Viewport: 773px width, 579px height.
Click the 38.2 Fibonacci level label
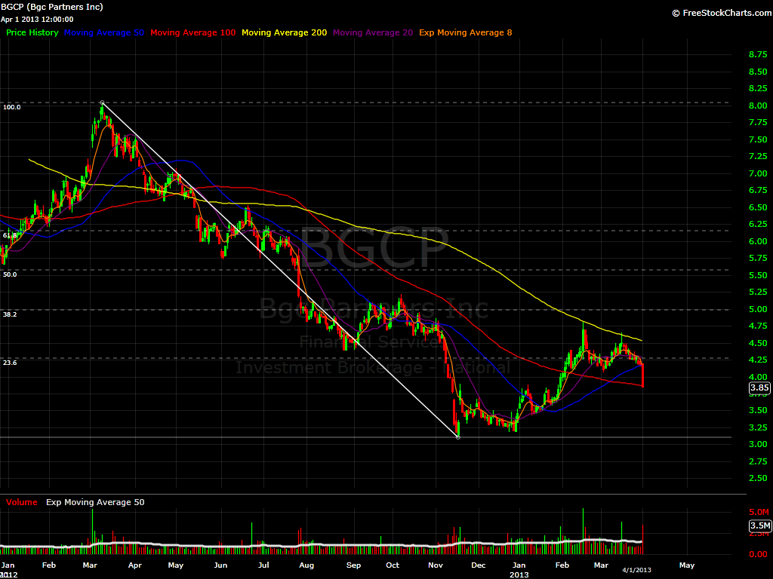click(10, 314)
